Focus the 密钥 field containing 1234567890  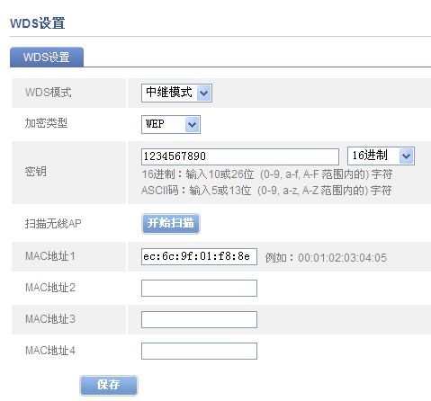240,156
